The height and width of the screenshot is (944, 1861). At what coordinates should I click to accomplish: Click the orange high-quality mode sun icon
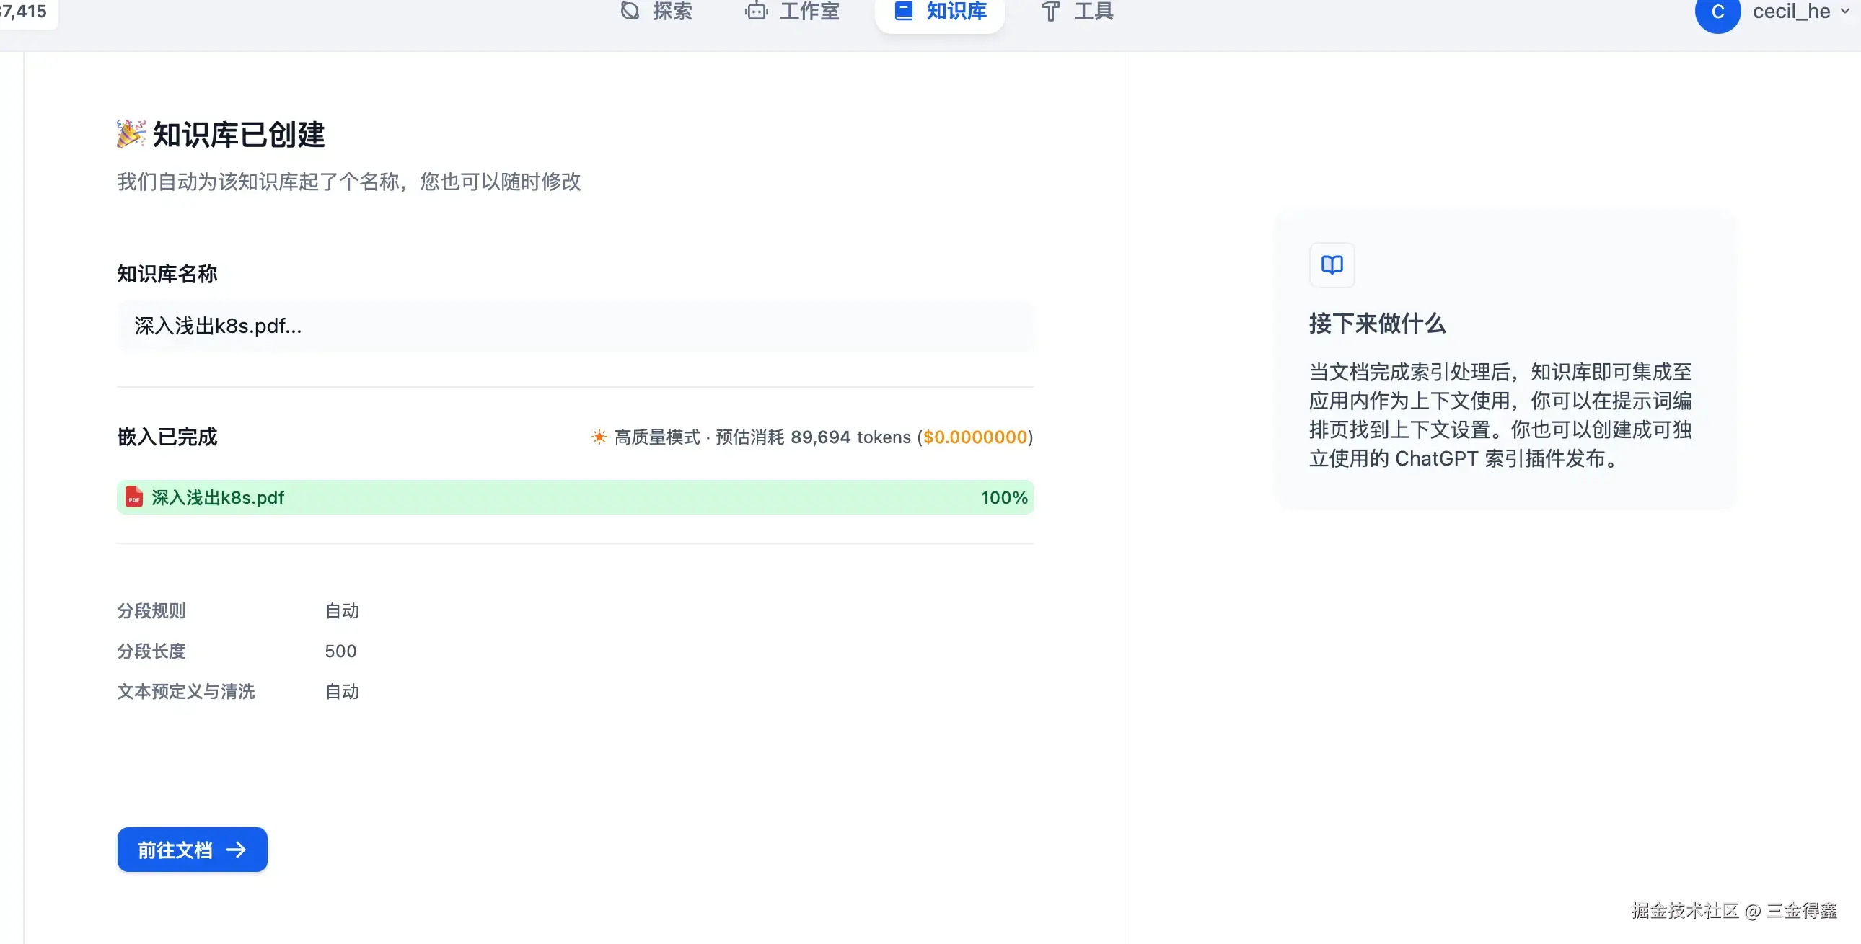[x=599, y=437]
